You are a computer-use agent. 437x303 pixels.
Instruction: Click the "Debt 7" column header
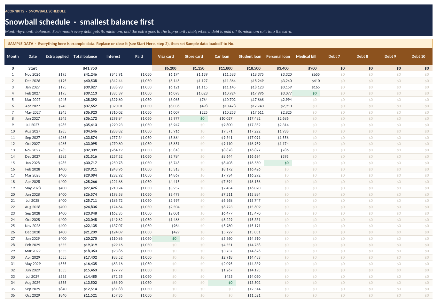334,57
